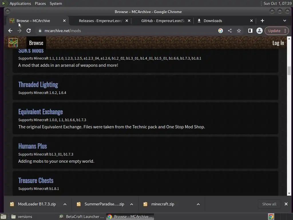The height and width of the screenshot is (220, 293).
Task: Close the GitHub EmpereurLeon tab
Action: coord(189,21)
